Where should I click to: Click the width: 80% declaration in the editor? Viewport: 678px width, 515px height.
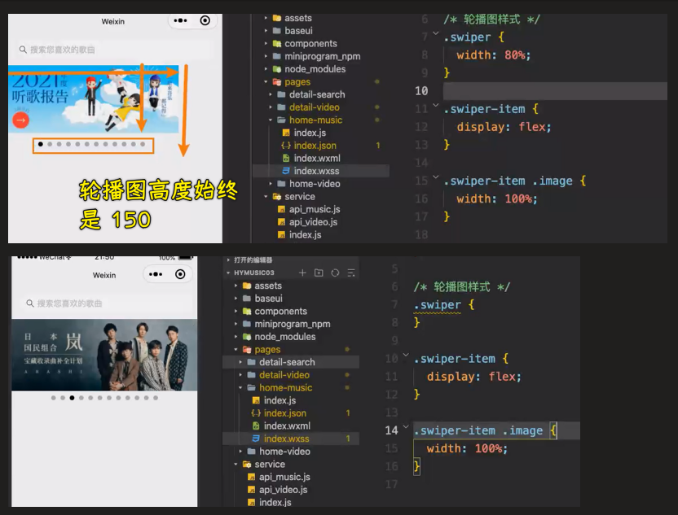[x=493, y=55]
